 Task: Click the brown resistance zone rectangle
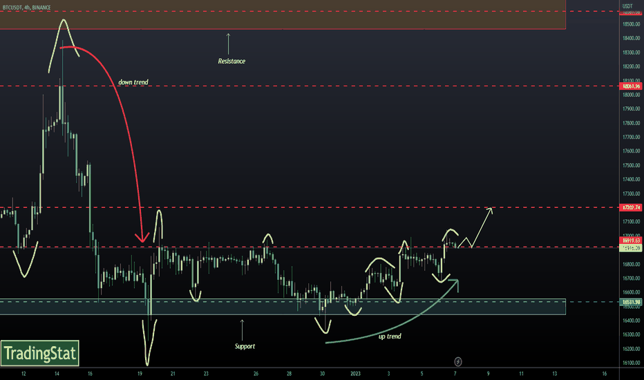(x=283, y=15)
